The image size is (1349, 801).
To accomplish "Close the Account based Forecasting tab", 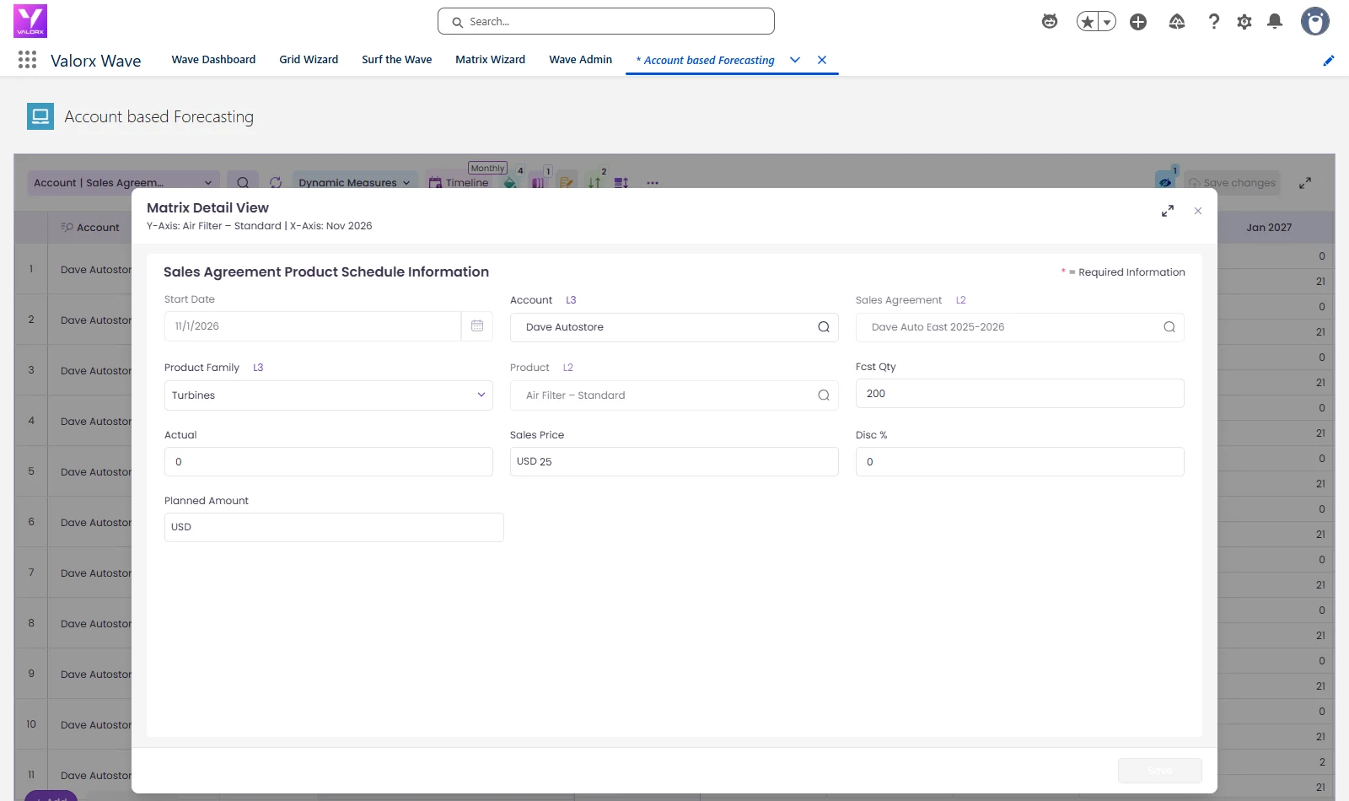I will coord(822,60).
